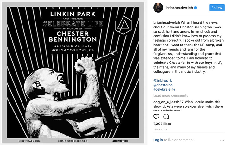Open the #celebratelife hashtag
The image size is (228, 145).
[x=164, y=91]
